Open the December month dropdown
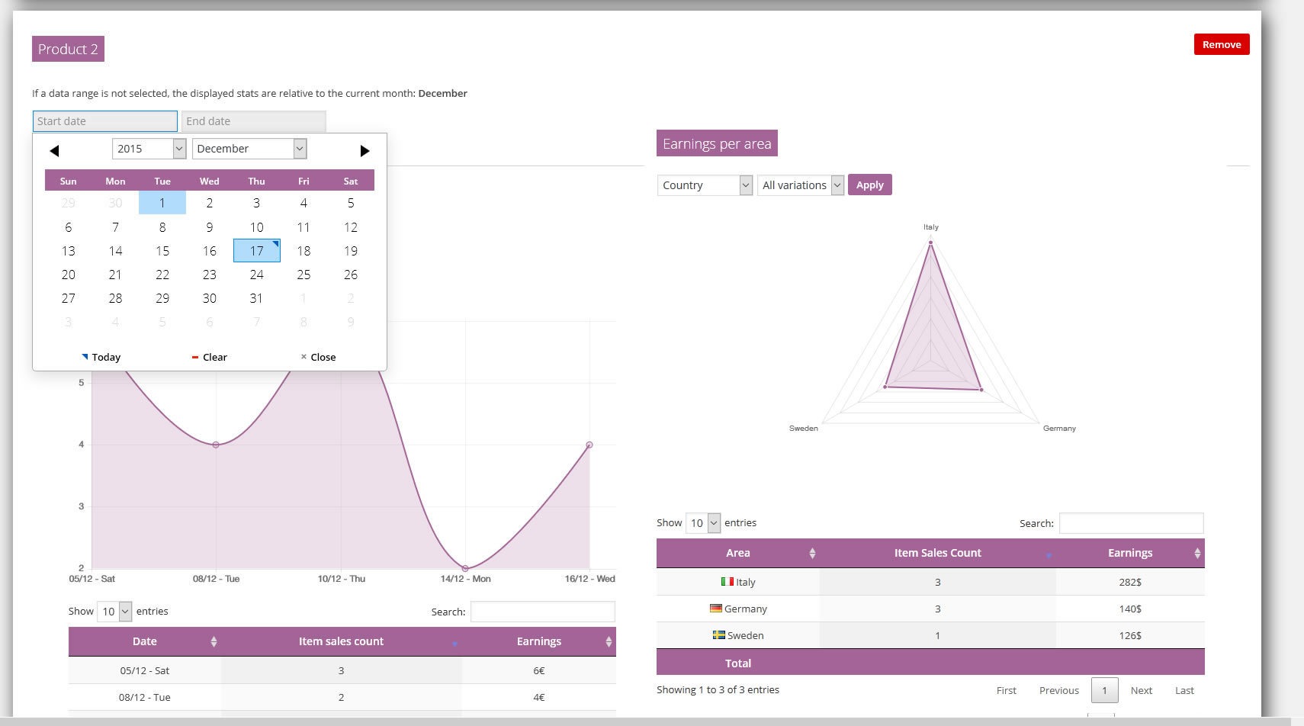Screen dimensions: 1304x726 249,149
